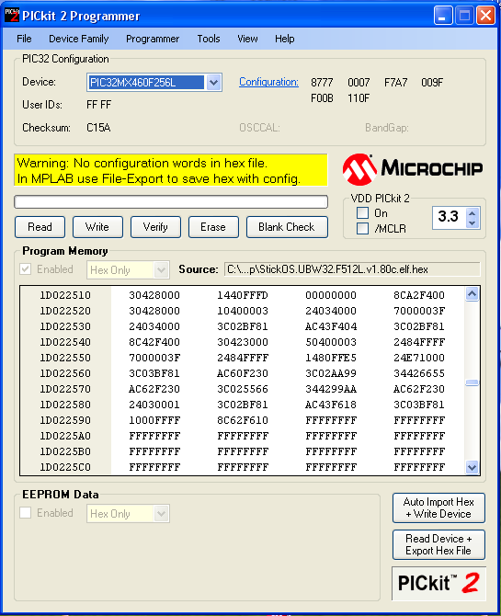Select memory cell 34426655

point(419,373)
